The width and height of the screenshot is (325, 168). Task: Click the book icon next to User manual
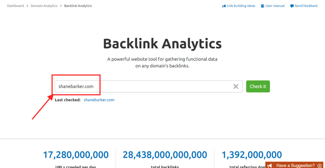coord(263,6)
